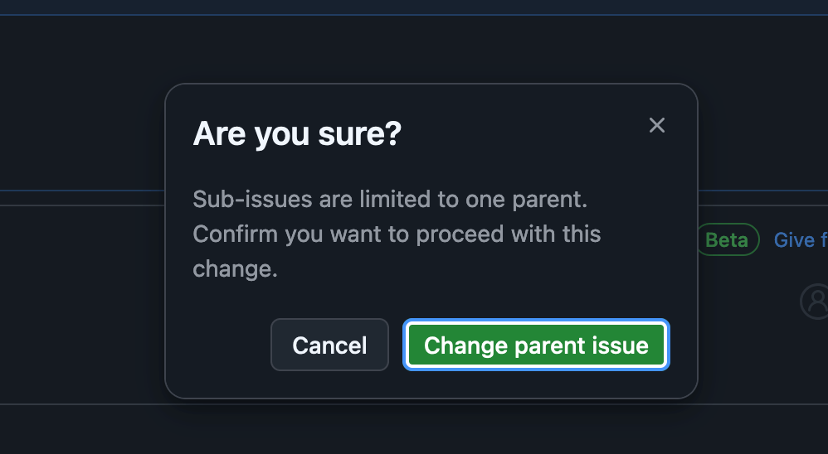Click the user avatar icon at right
The width and height of the screenshot is (828, 454).
[816, 301]
